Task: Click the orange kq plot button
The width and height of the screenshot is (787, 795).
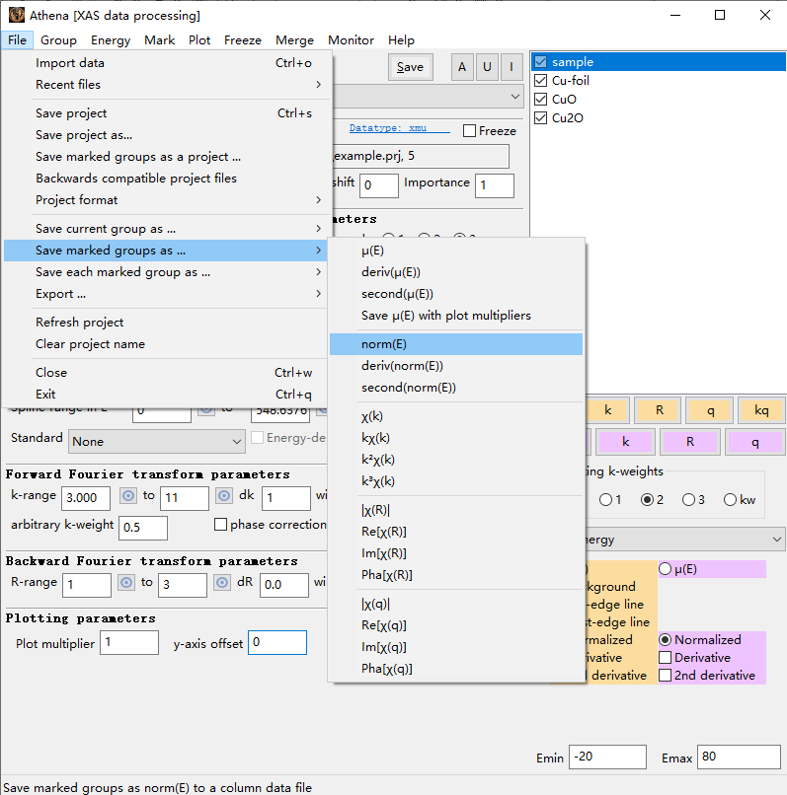Action: [761, 410]
